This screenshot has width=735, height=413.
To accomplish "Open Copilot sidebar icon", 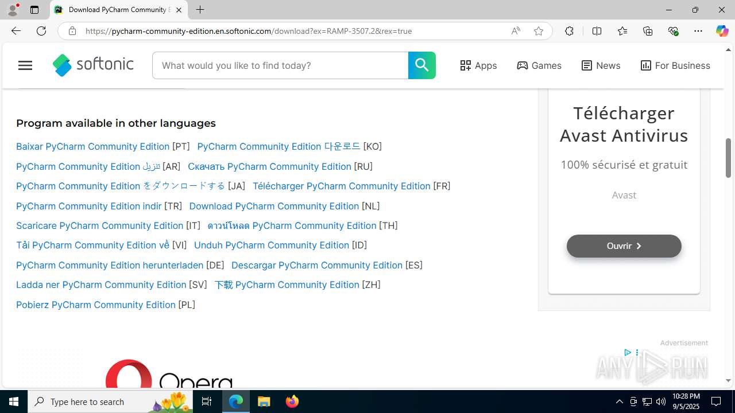I will pos(722,31).
